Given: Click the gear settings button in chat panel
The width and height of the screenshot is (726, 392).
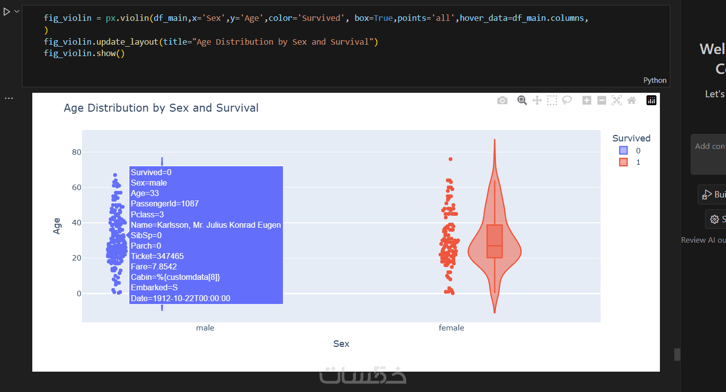Looking at the screenshot, I should pyautogui.click(x=716, y=219).
